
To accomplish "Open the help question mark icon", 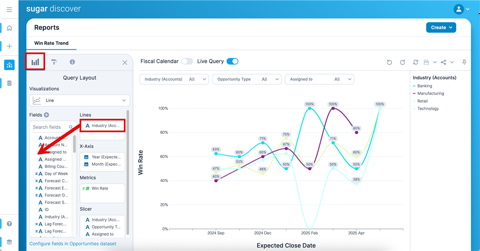I will [9, 224].
